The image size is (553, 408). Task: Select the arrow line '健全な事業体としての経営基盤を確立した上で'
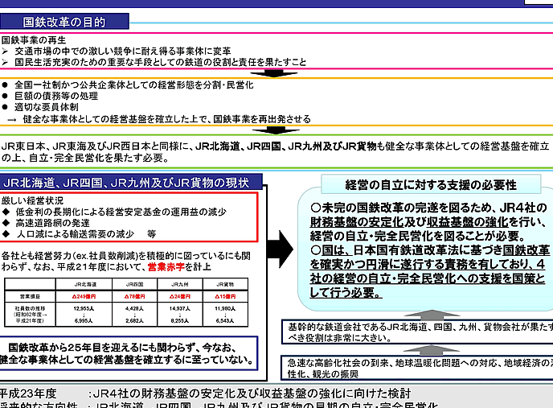tap(167, 119)
